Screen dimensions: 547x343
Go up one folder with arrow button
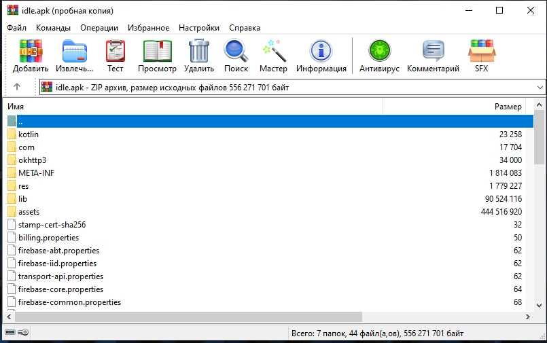17,87
